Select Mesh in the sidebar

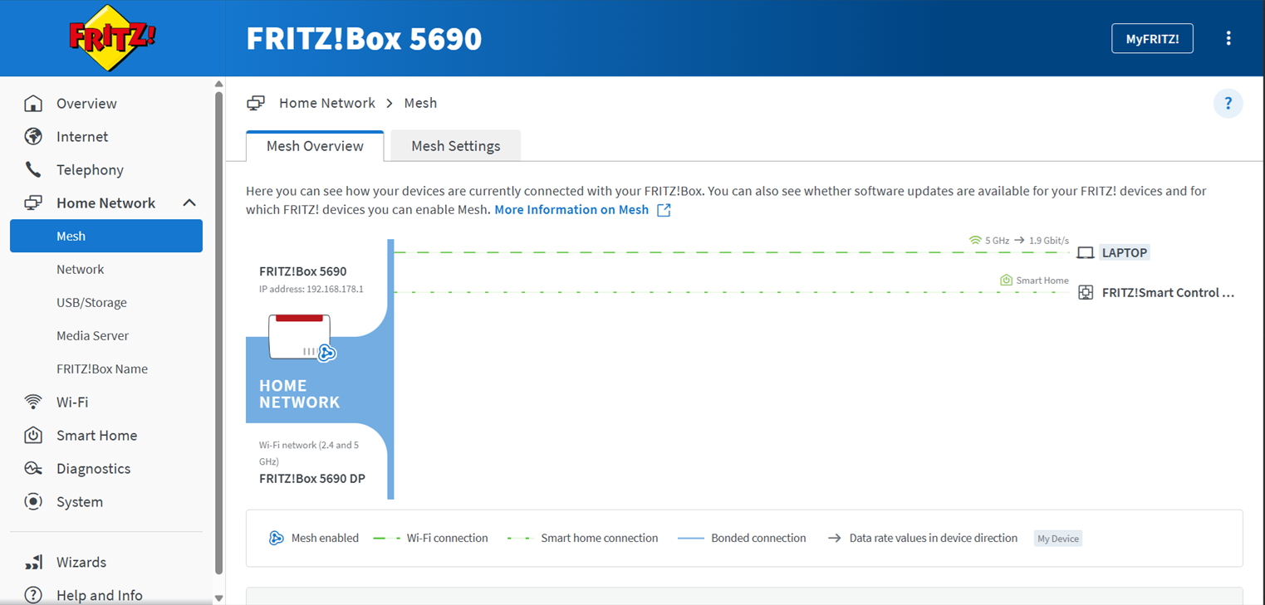click(x=106, y=236)
